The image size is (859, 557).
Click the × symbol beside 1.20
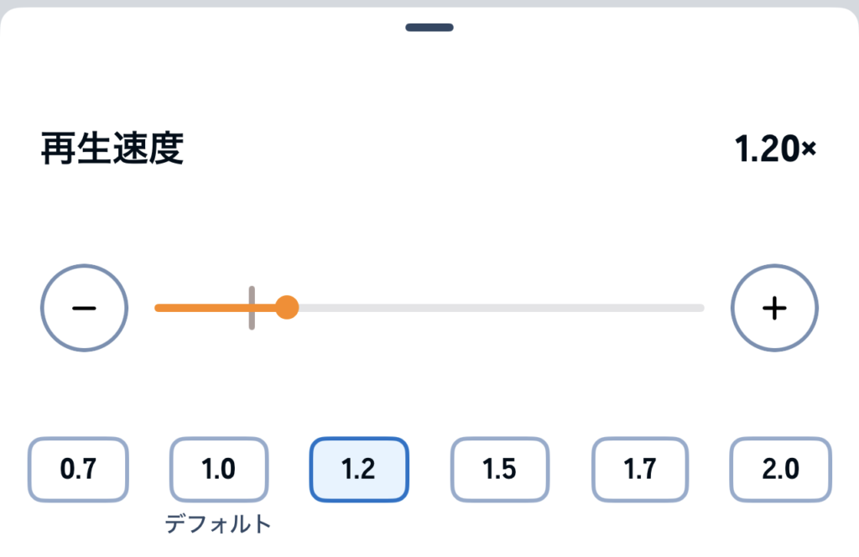810,150
